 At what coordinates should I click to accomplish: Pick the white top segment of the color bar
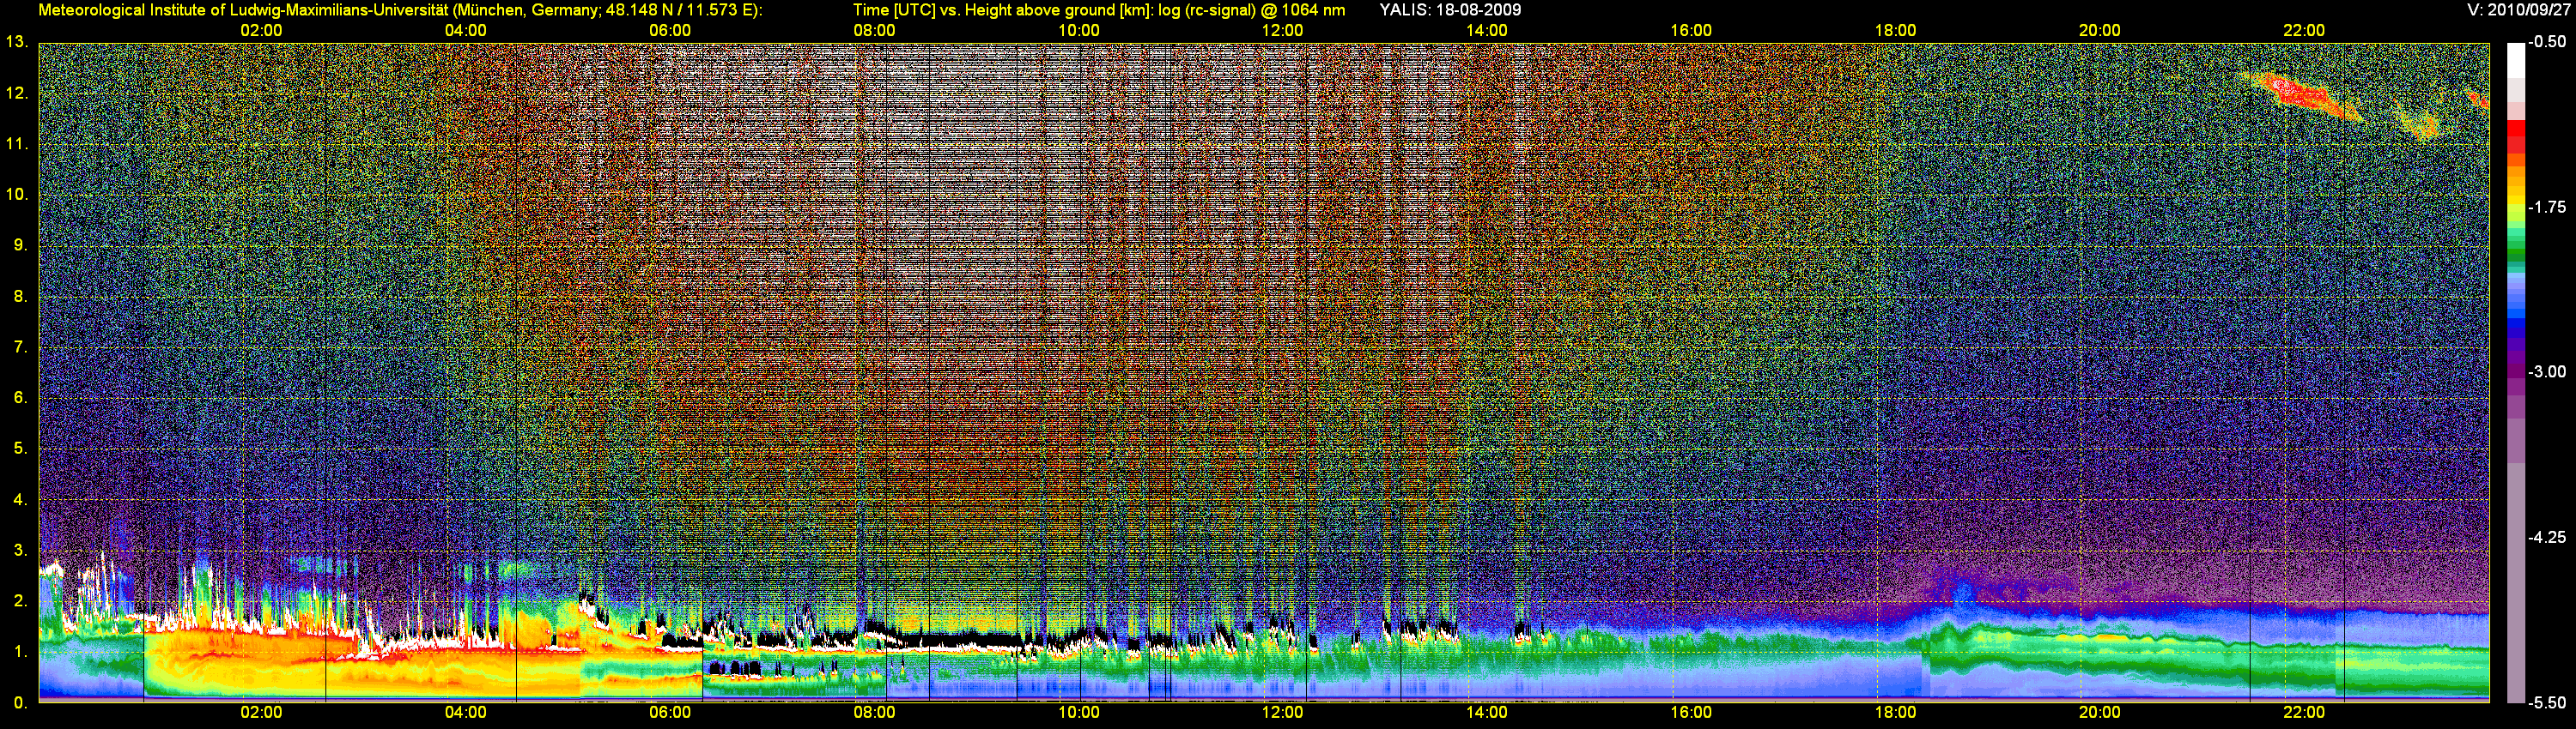click(x=2515, y=58)
